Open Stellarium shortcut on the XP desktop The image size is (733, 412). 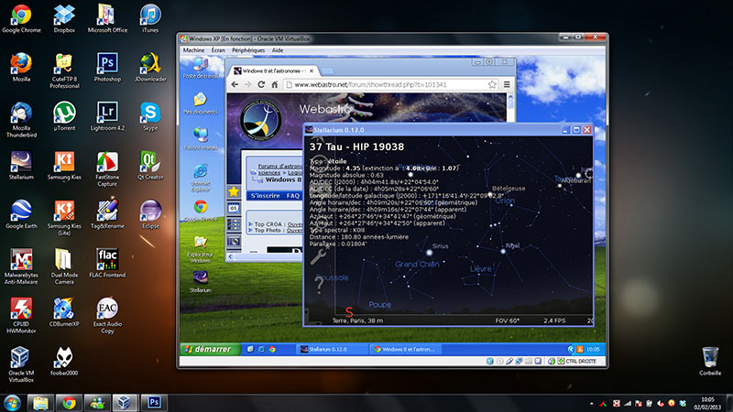[201, 282]
